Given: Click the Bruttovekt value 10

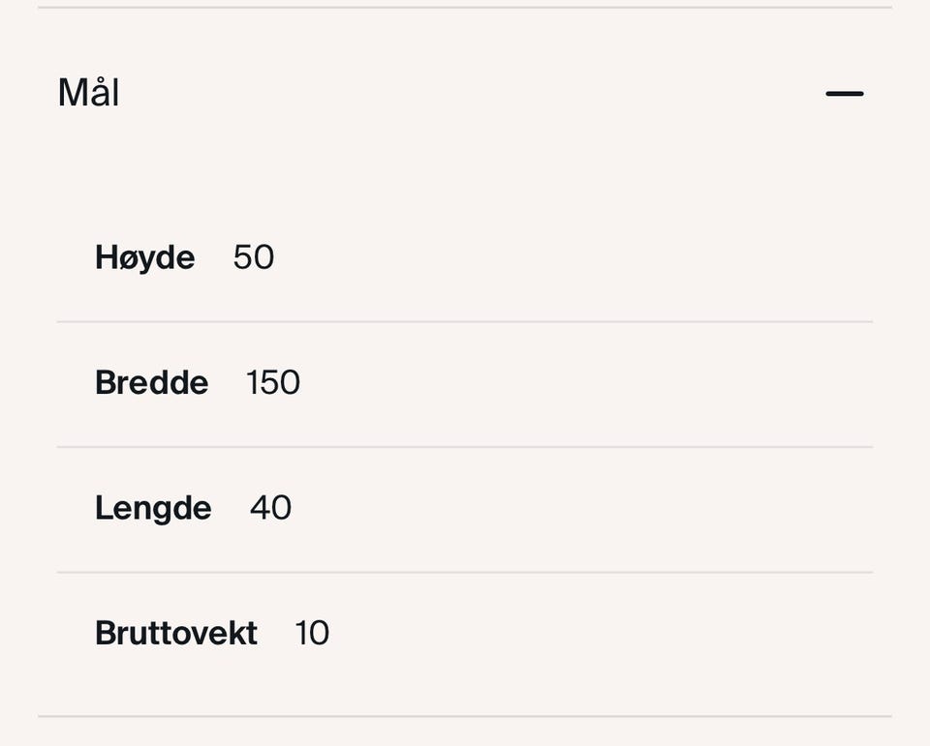Looking at the screenshot, I should 312,633.
